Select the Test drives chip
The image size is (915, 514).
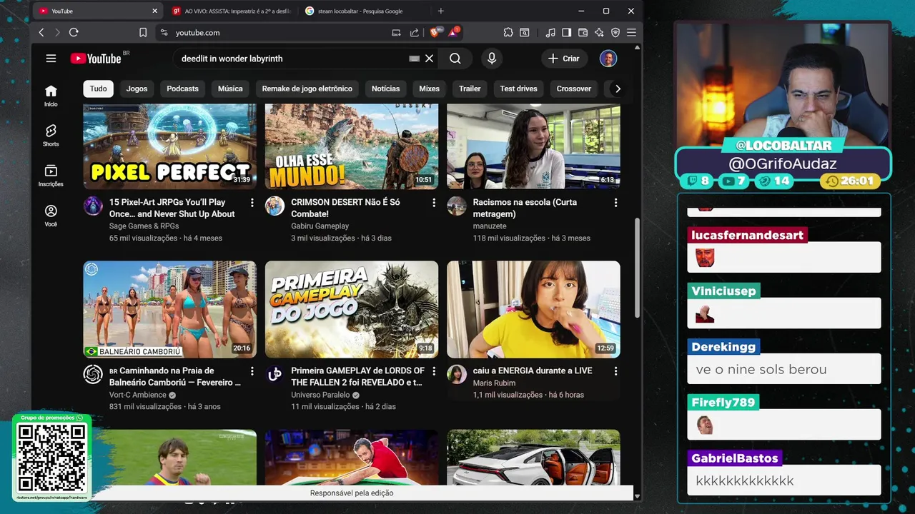tap(518, 89)
